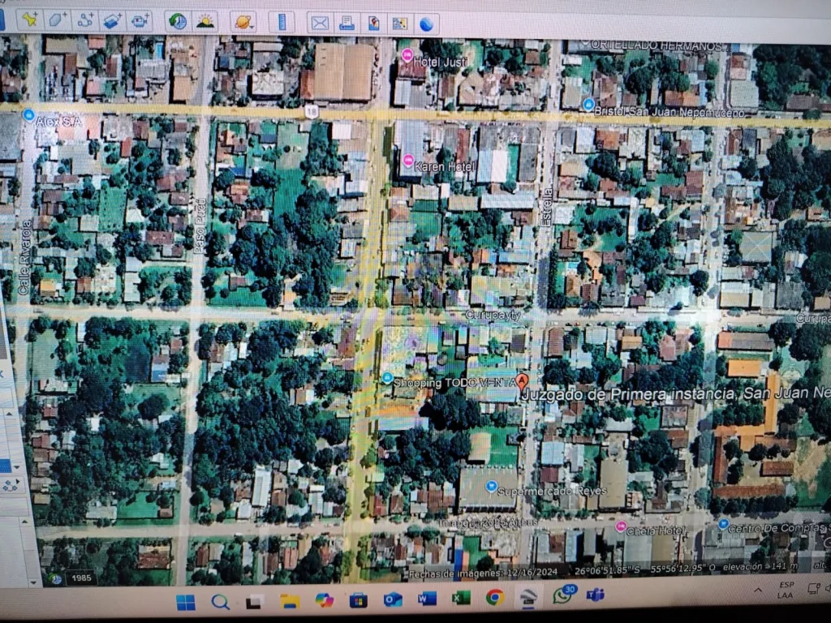This screenshot has width=831, height=623.
Task: Email the current view envelope icon
Action: point(320,23)
